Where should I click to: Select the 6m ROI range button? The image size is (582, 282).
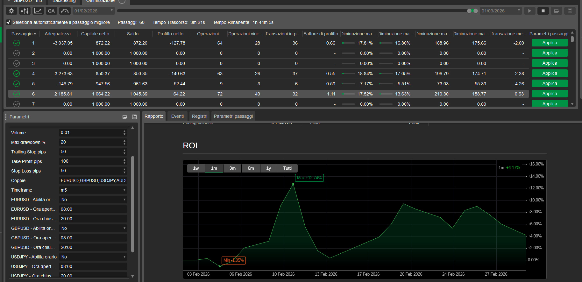251,168
